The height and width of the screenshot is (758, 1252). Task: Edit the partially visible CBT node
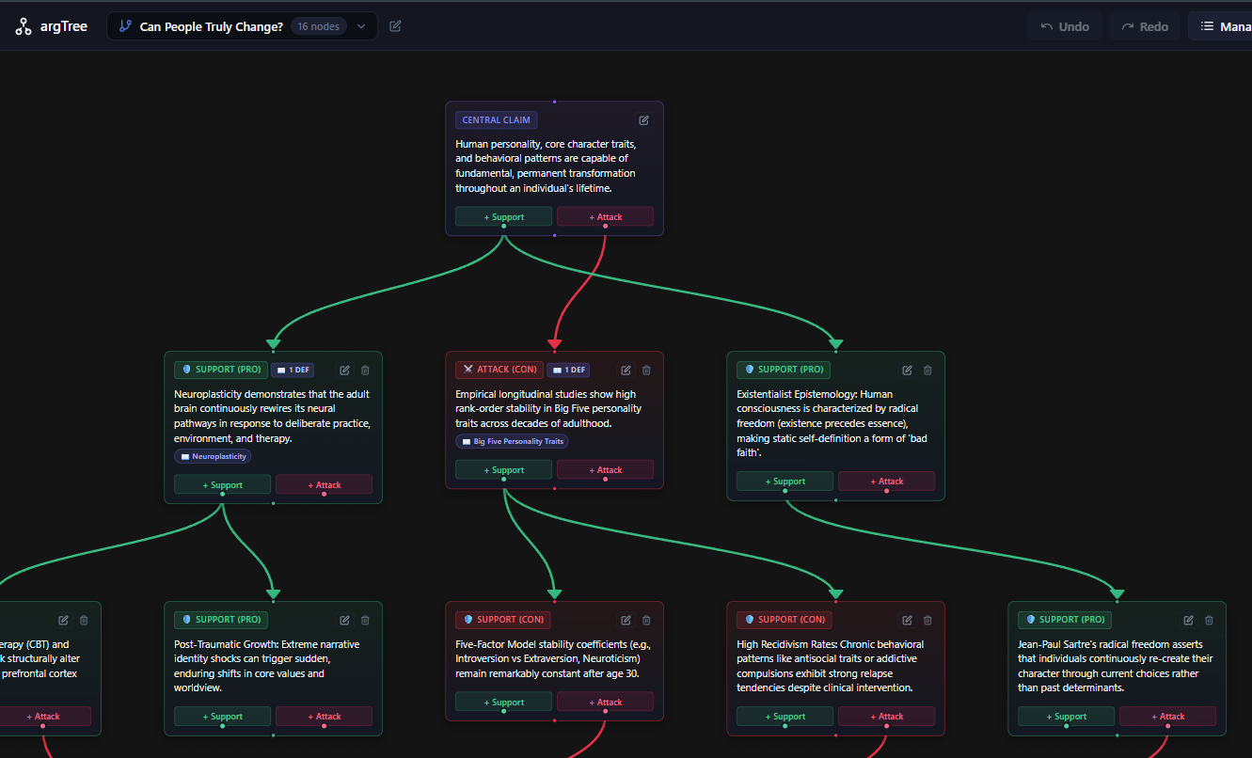[63, 621]
